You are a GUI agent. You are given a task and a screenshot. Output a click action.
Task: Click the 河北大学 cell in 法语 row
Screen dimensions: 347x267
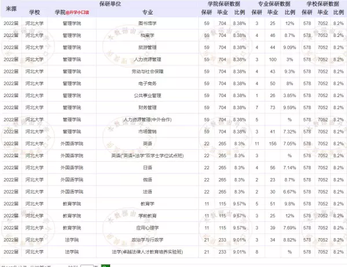34,192
